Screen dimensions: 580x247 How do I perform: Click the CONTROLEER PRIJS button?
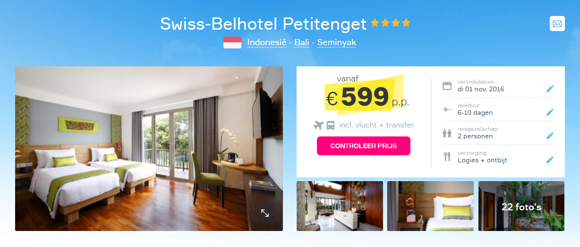[x=364, y=146]
